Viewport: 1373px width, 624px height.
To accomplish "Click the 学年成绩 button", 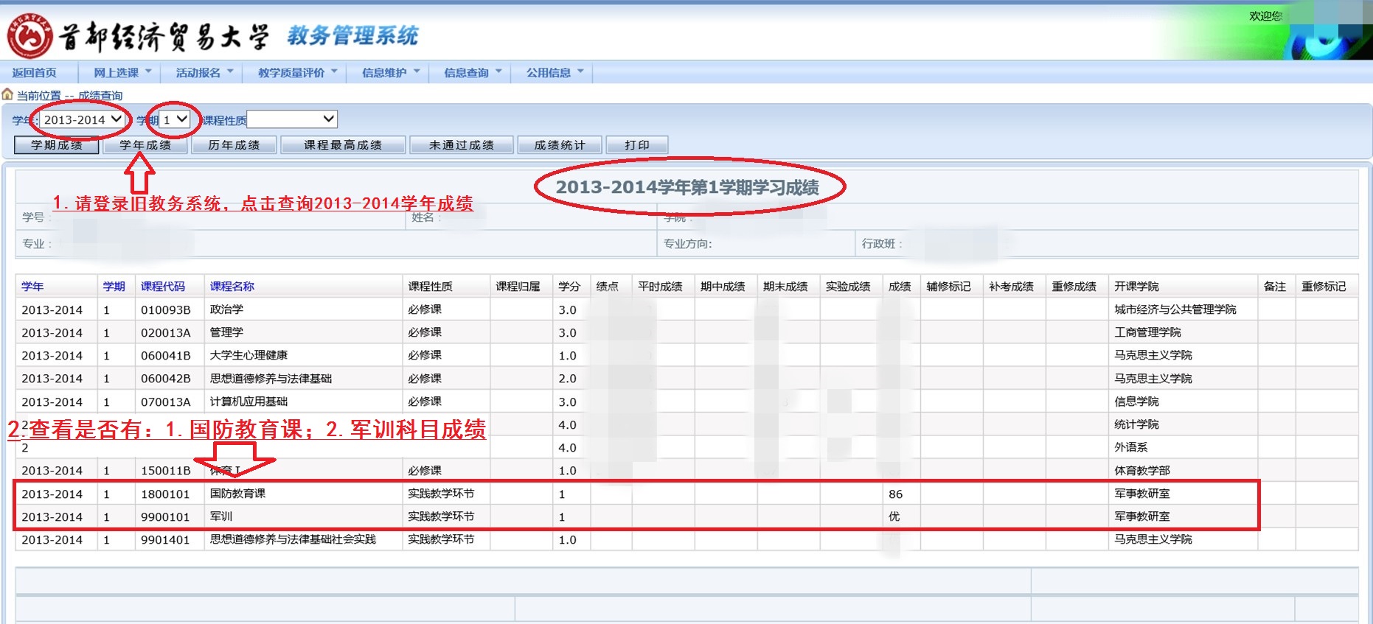I will tap(145, 145).
